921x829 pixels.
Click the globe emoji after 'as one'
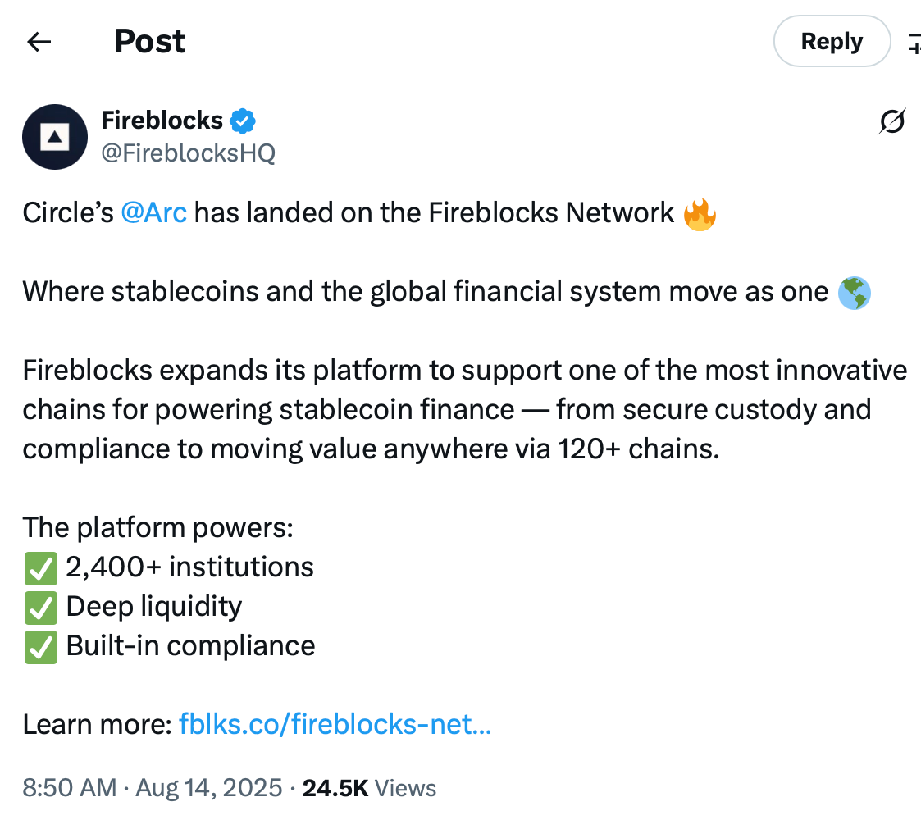(x=854, y=293)
